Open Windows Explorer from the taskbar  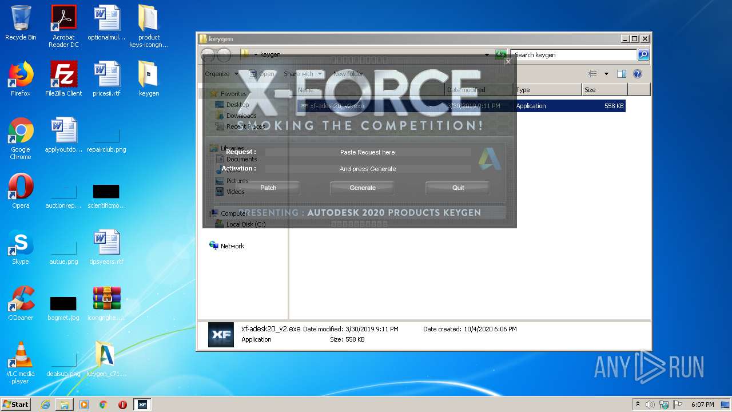coord(65,405)
